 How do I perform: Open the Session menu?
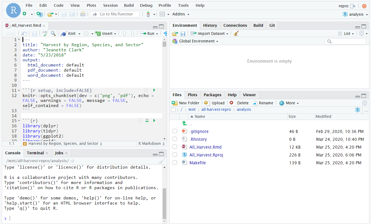[110, 5]
